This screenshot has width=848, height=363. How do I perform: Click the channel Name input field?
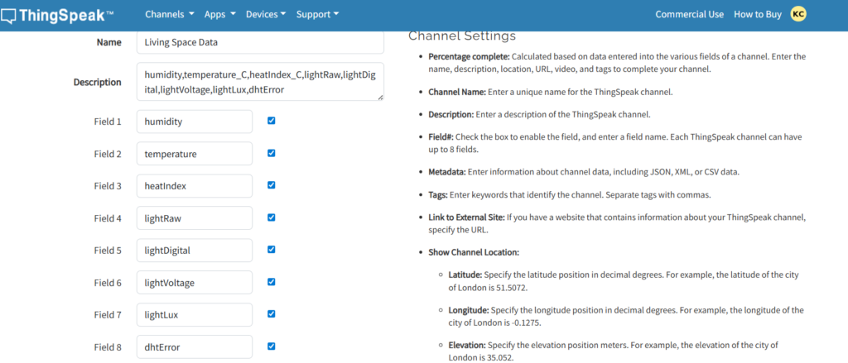tap(260, 42)
